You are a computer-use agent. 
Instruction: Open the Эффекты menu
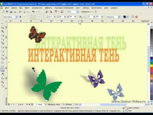[49, 8]
